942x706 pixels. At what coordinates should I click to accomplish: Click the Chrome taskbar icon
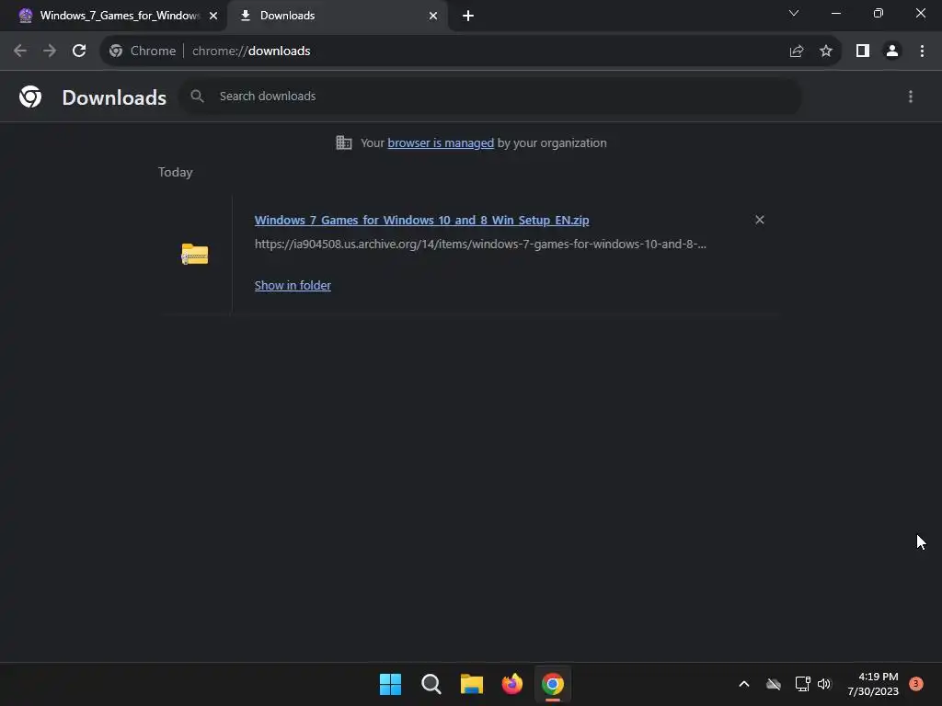coord(553,684)
